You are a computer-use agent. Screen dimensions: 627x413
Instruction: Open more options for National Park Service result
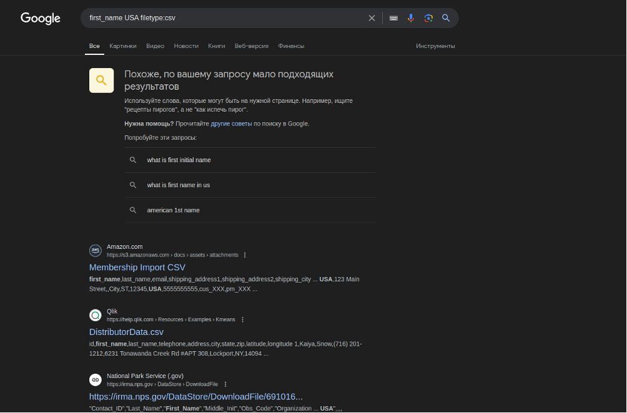point(225,384)
